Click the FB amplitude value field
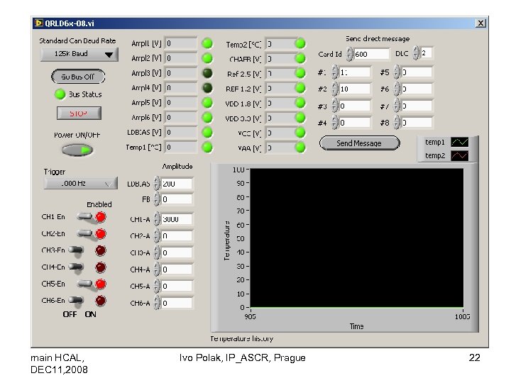This screenshot has width=511, height=383. [177, 199]
